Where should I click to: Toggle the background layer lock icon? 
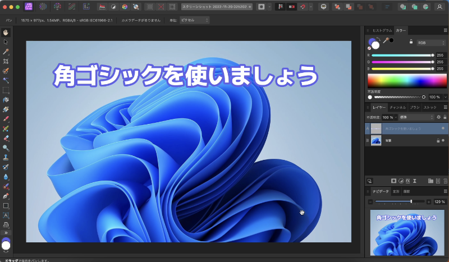(x=438, y=141)
